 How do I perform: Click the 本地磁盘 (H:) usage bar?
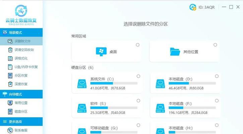(x=192, y=132)
